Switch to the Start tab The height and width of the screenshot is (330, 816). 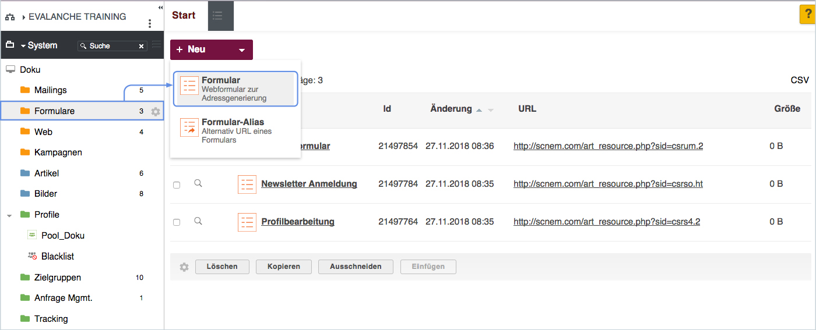[x=184, y=16]
